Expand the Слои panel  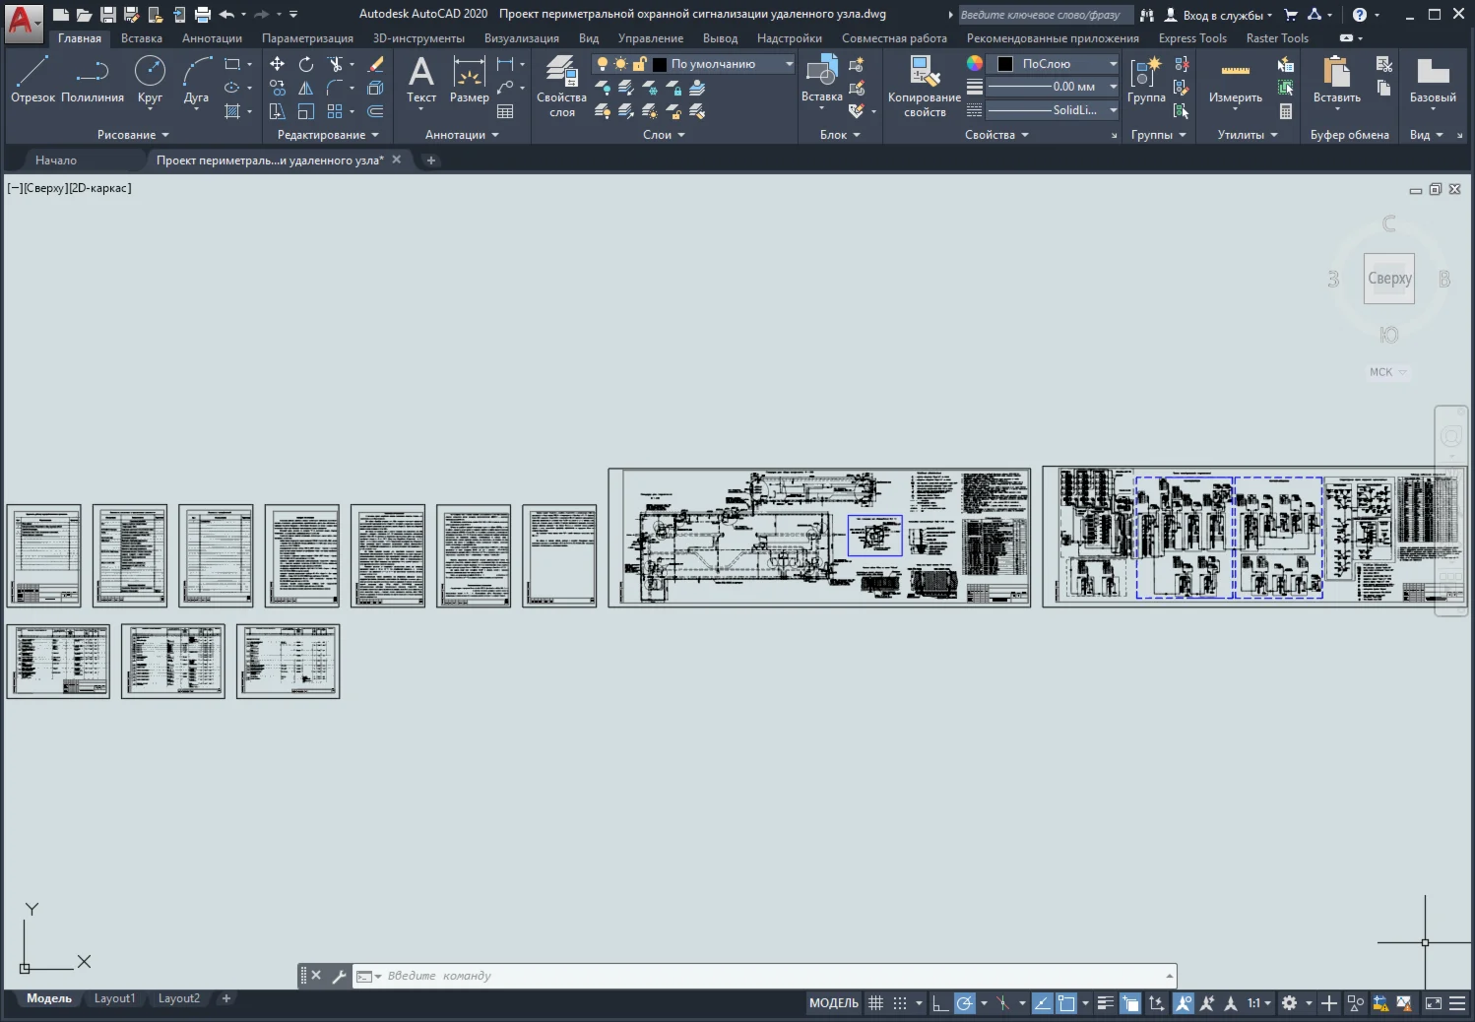tap(664, 135)
